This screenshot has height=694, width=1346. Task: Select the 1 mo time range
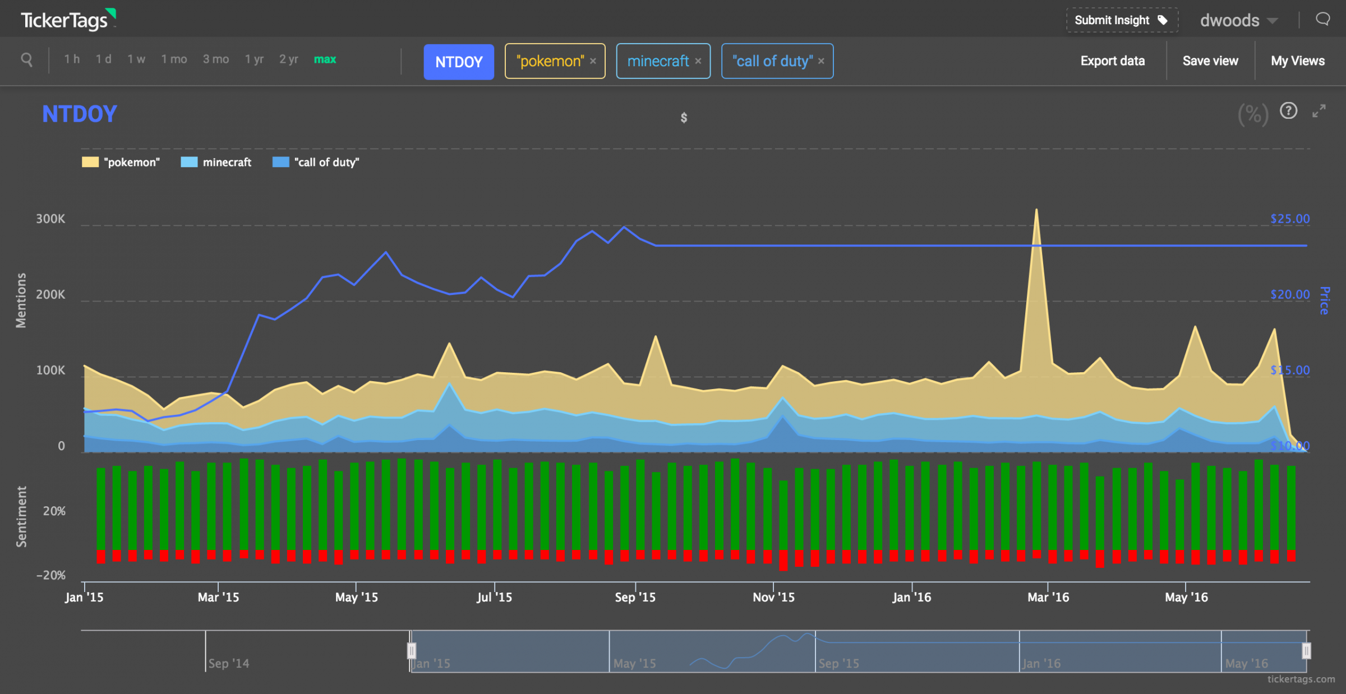(x=174, y=59)
